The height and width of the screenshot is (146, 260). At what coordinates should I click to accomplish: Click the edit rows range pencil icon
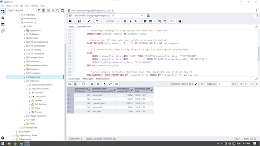pos(196,84)
